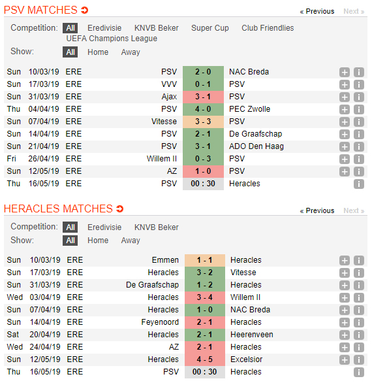The height and width of the screenshot is (383, 372).
Task: Open info icon for AZ 1-0 PSV match
Action: [359, 171]
